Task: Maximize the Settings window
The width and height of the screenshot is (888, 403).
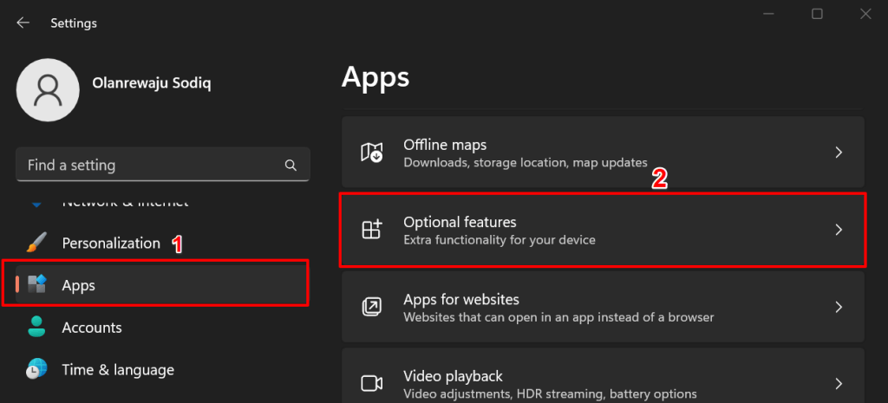Action: tap(817, 14)
